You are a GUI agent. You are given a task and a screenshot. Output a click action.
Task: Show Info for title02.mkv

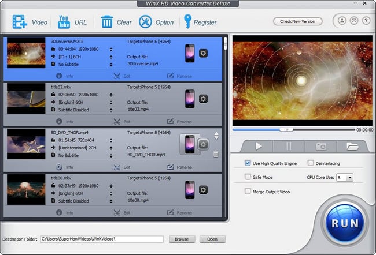65,122
